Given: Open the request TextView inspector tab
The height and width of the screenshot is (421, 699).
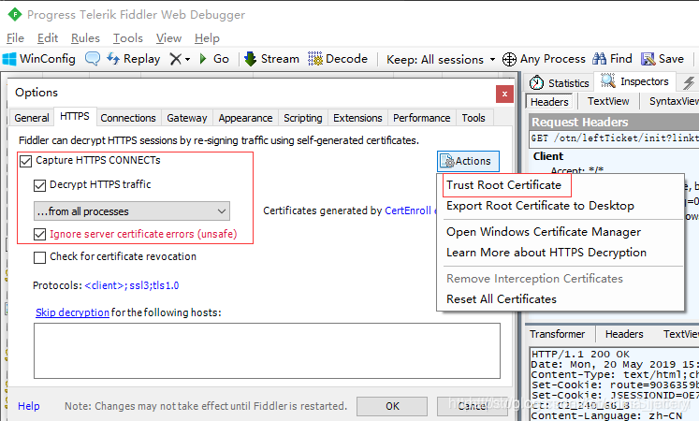Looking at the screenshot, I should point(608,101).
